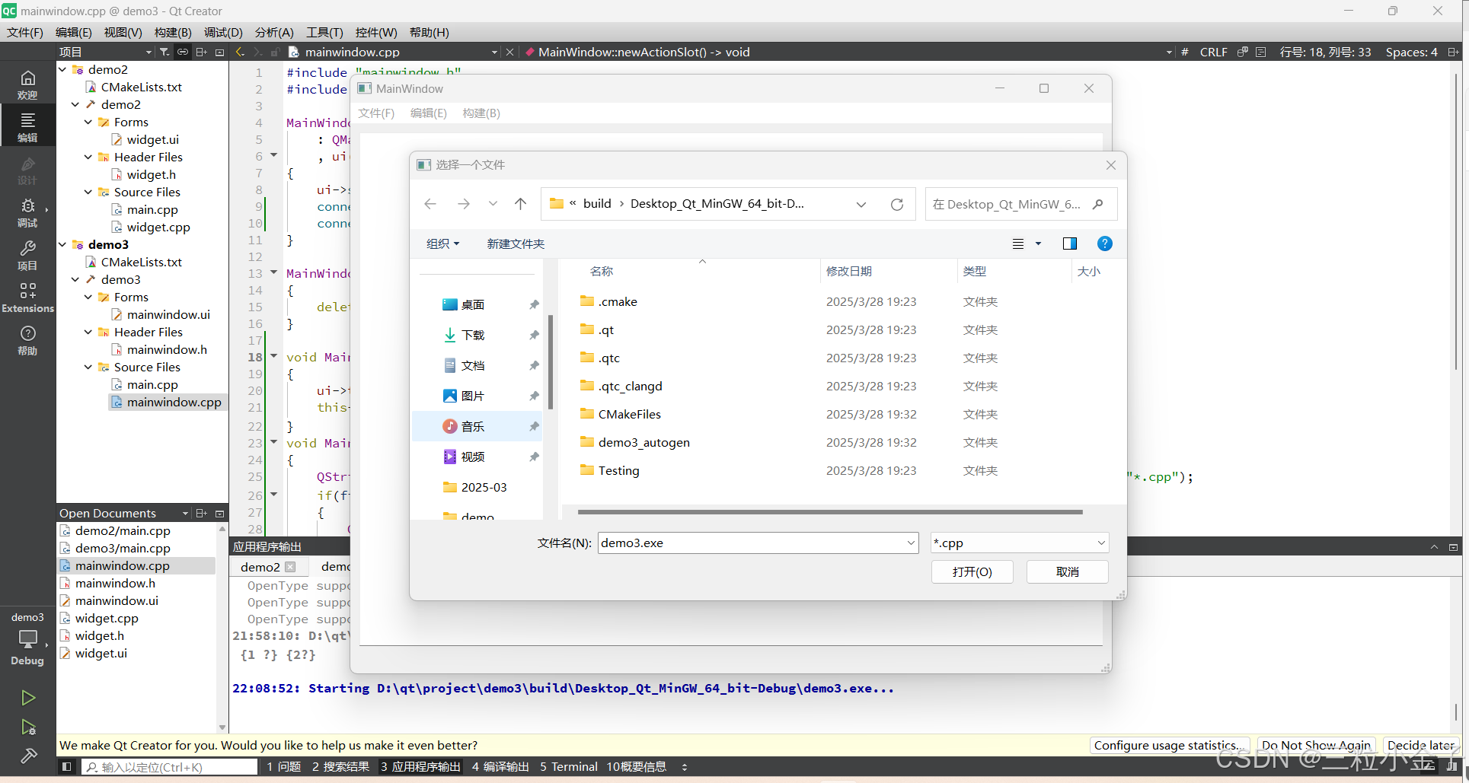Click Do Not Show Again button

click(1316, 745)
